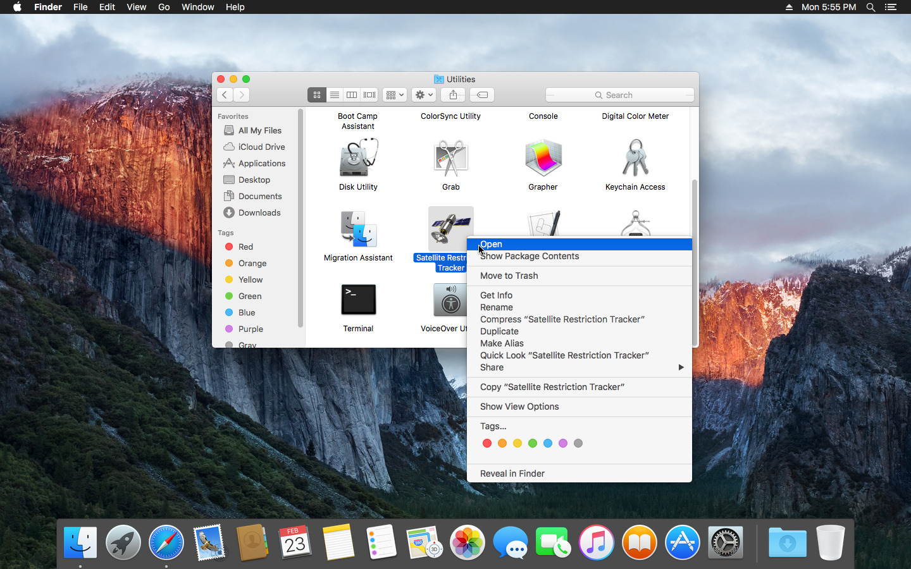Click the Terminal app icon
The height and width of the screenshot is (569, 911).
pos(358,300)
